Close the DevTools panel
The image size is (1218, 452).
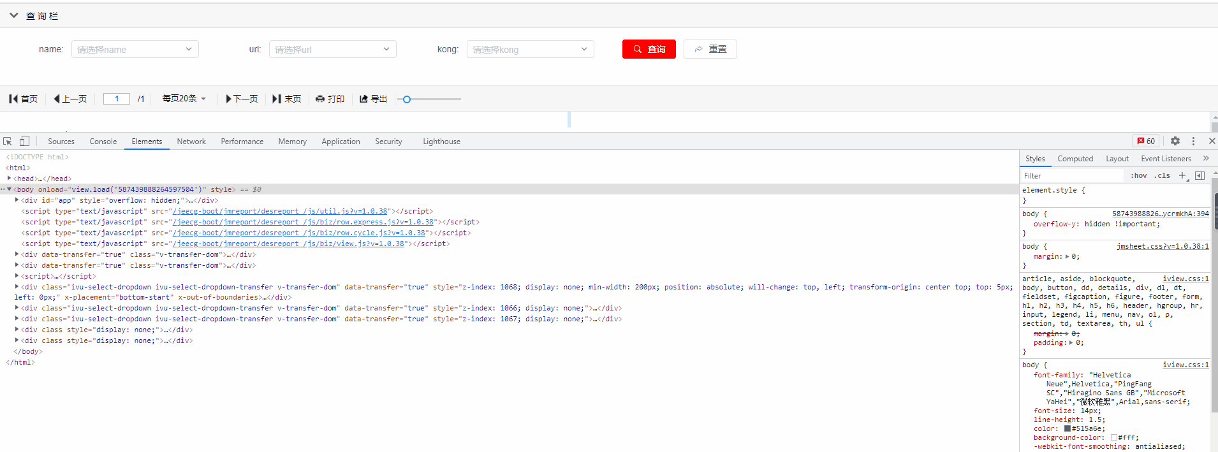pyautogui.click(x=1212, y=142)
